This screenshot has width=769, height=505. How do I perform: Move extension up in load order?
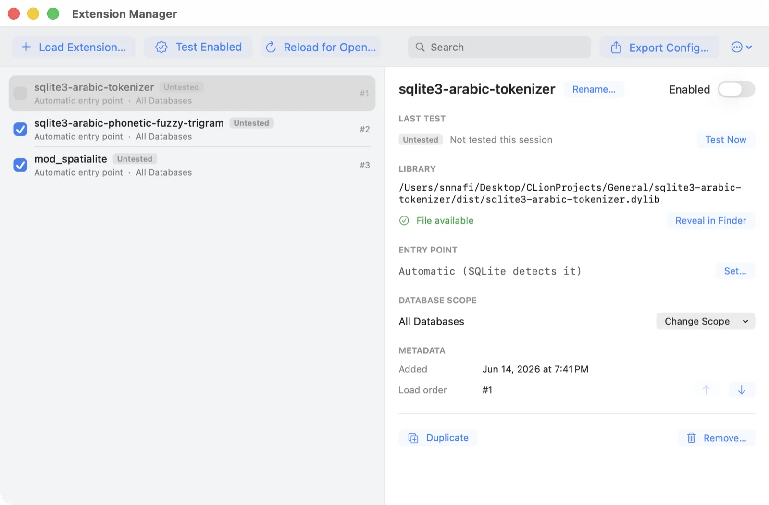pos(706,390)
